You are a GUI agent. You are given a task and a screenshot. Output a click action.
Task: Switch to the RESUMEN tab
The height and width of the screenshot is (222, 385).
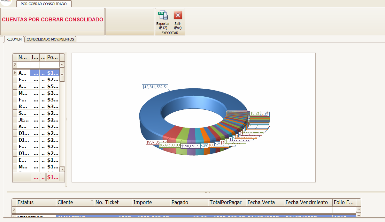pyautogui.click(x=14, y=39)
